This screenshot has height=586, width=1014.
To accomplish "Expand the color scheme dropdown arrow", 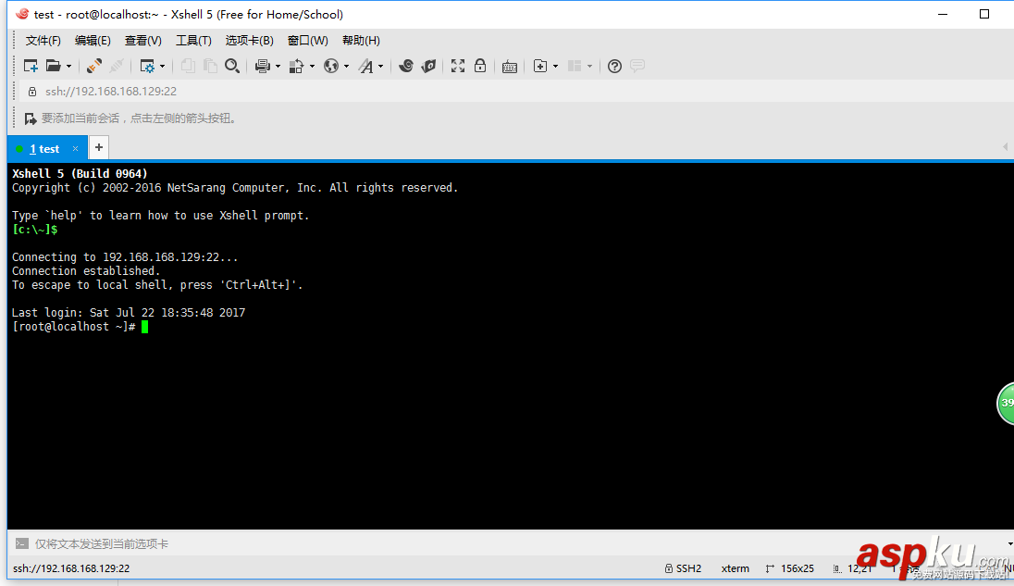I will 313,66.
